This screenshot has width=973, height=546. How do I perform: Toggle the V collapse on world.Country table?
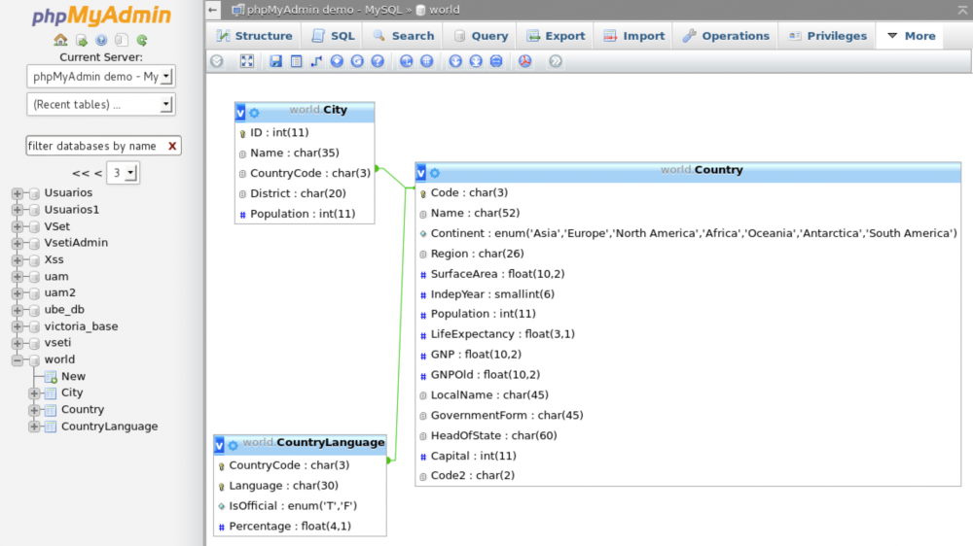click(x=421, y=172)
